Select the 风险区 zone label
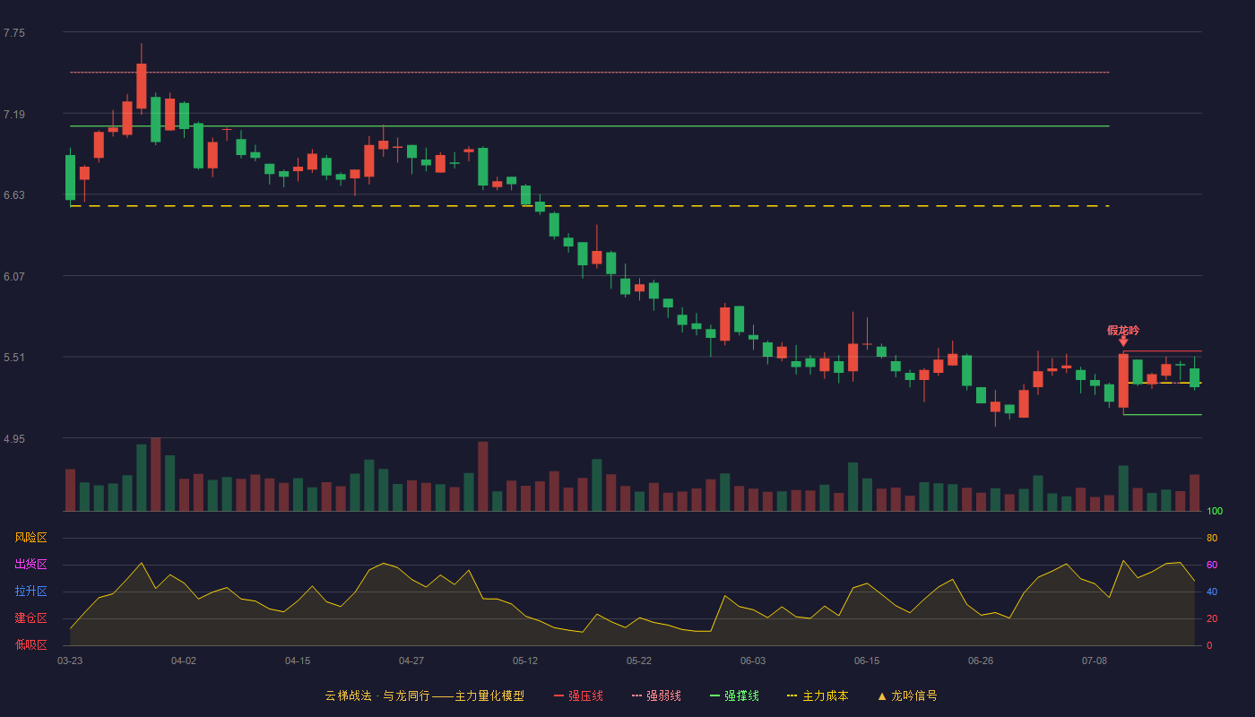1255x717 pixels. 30,538
